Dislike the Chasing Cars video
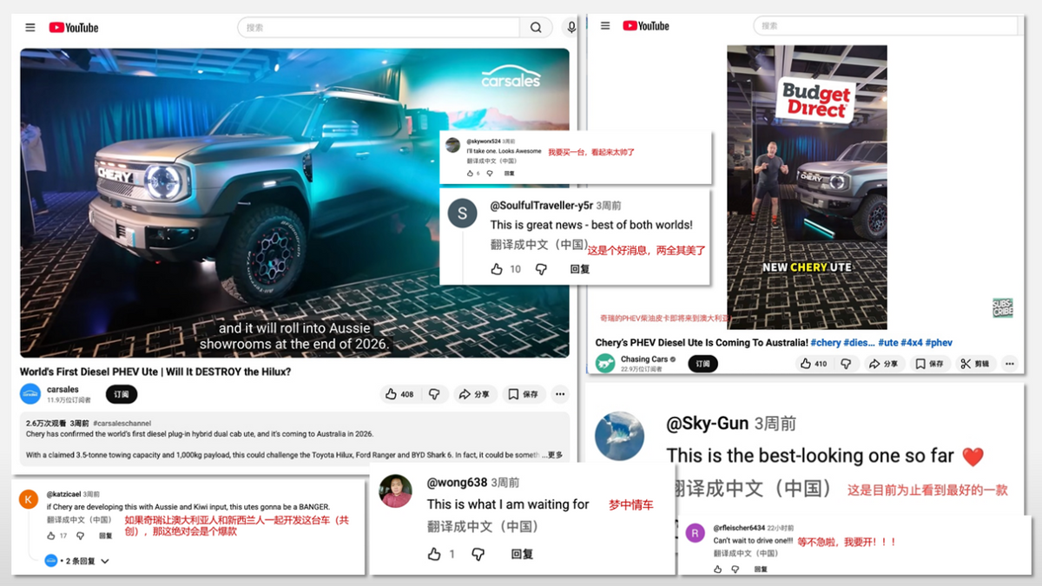The image size is (1042, 586). tap(846, 364)
